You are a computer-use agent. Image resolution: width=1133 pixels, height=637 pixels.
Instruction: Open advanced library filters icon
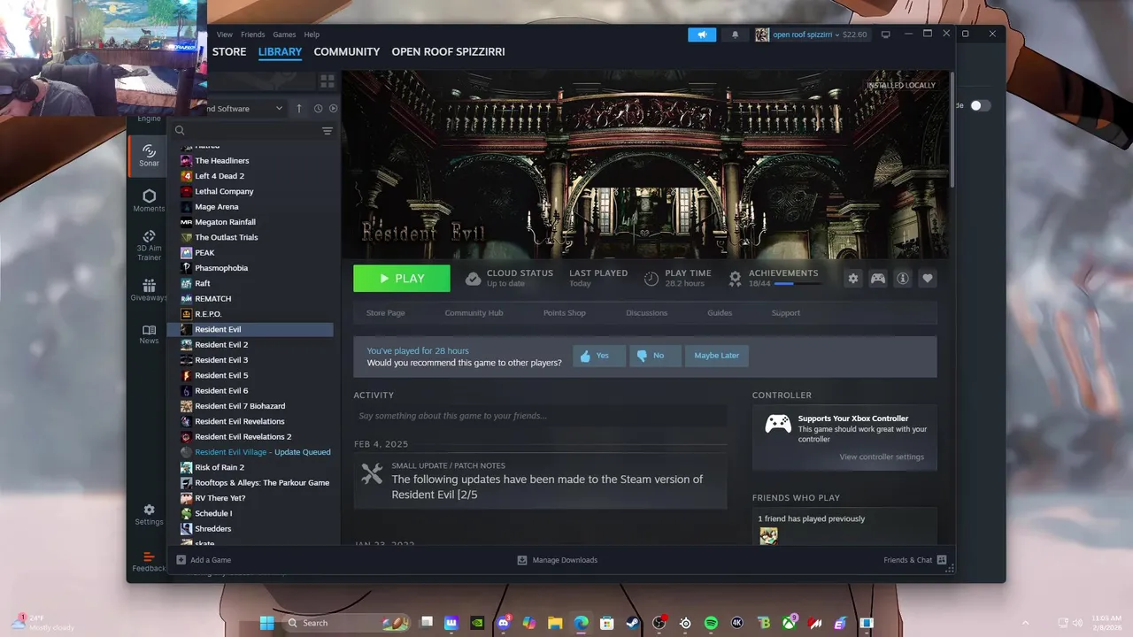click(328, 131)
